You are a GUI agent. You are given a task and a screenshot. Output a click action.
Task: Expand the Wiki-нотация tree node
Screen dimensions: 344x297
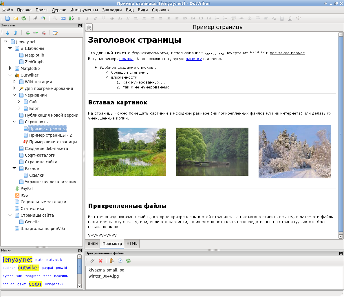14,82
